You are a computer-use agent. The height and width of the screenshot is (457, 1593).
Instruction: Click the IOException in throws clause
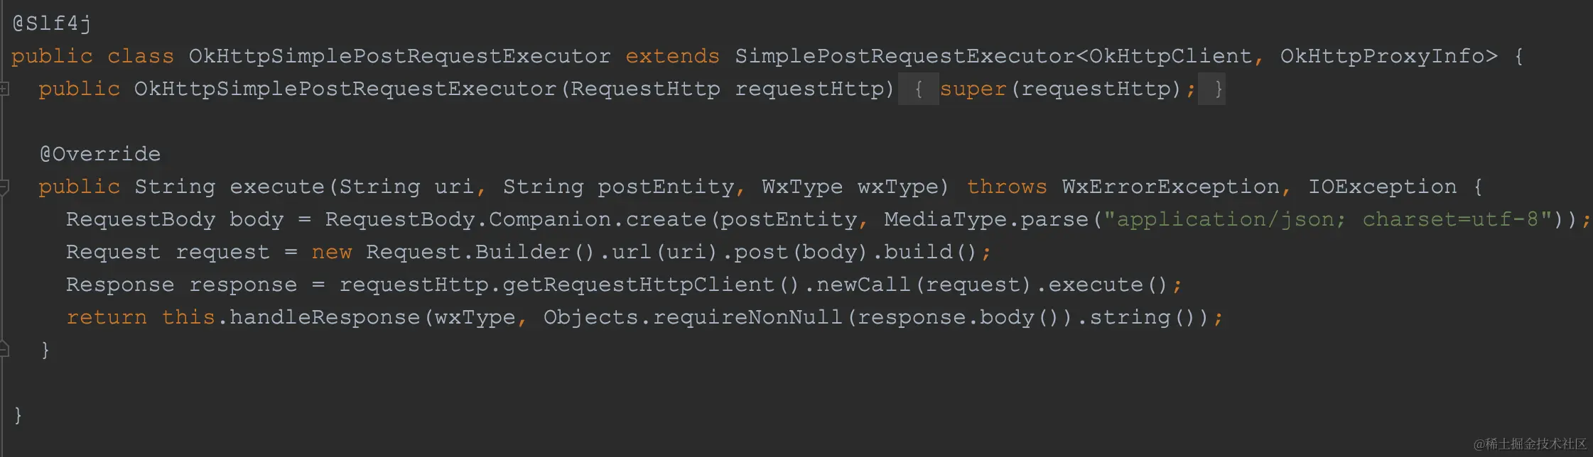1382,187
